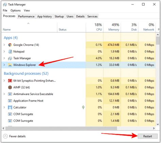Image resolution: width=161 pixels, height=143 pixels.
Task: Click the second COM Surrogate icon (1.4 MB)
Action: (x=10, y=121)
